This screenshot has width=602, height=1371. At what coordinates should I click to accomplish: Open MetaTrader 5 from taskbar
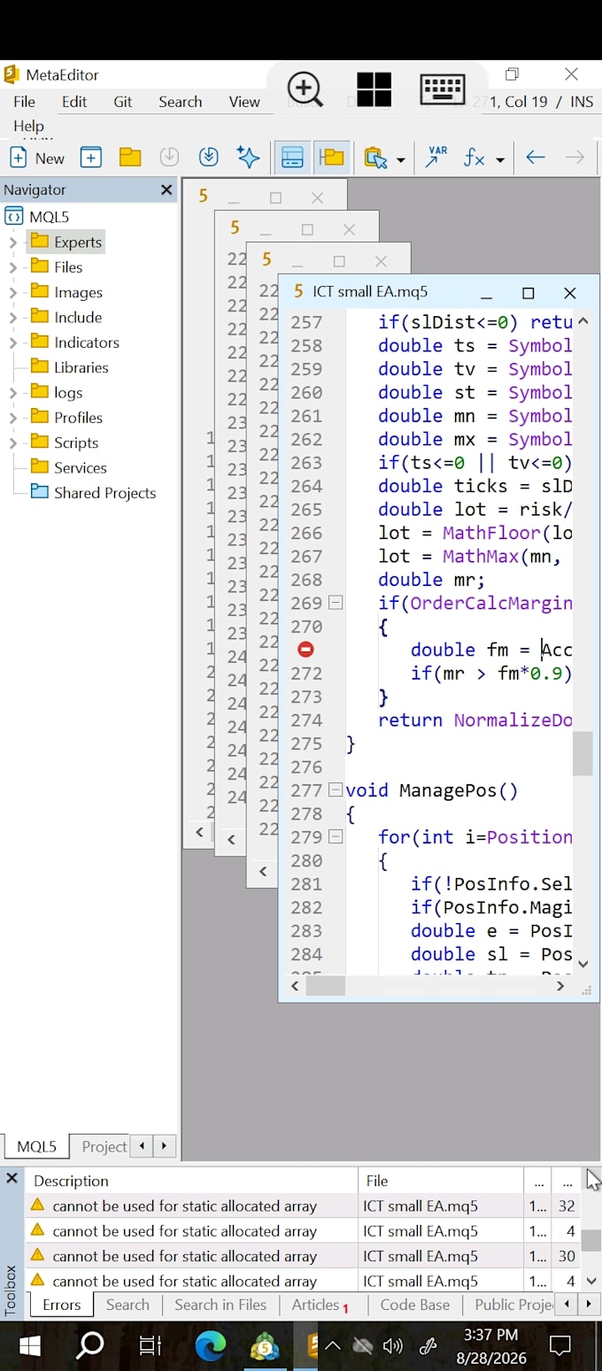click(265, 1346)
